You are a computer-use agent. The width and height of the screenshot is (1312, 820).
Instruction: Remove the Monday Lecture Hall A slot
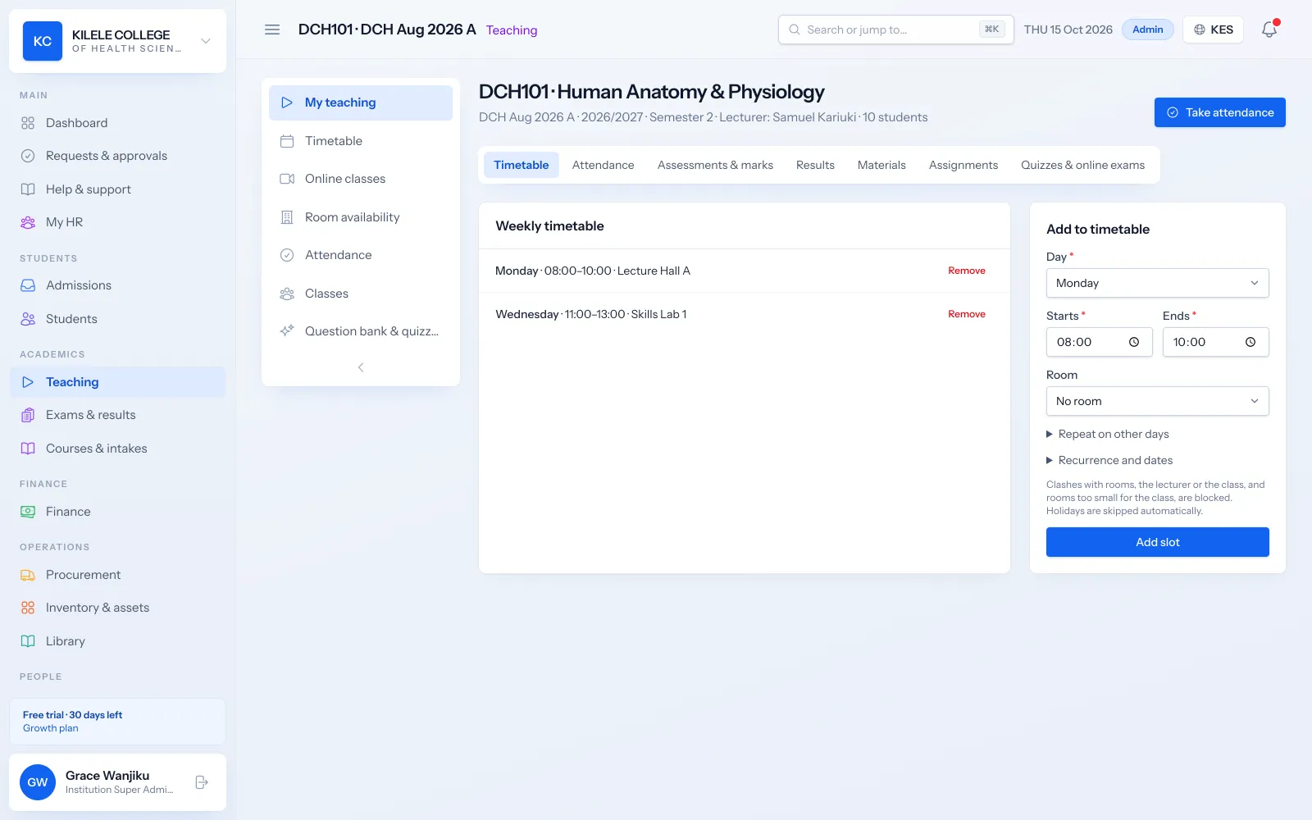(x=967, y=271)
